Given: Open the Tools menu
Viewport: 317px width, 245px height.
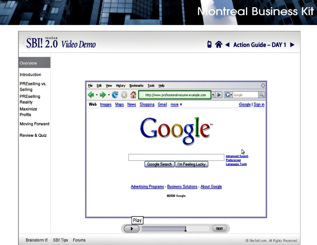Looking at the screenshot, I should tap(151, 85).
